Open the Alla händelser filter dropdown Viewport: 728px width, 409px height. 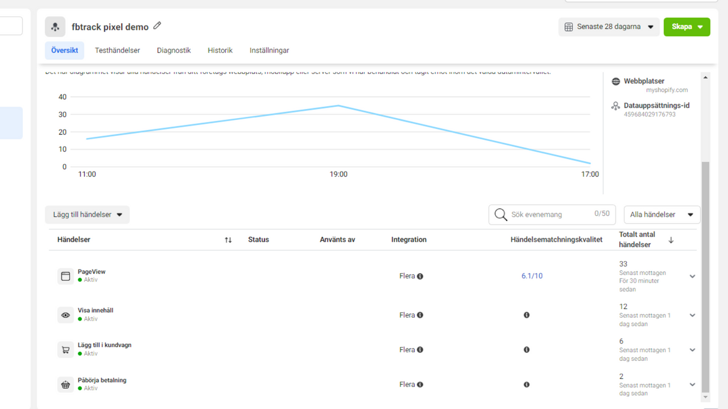(662, 215)
